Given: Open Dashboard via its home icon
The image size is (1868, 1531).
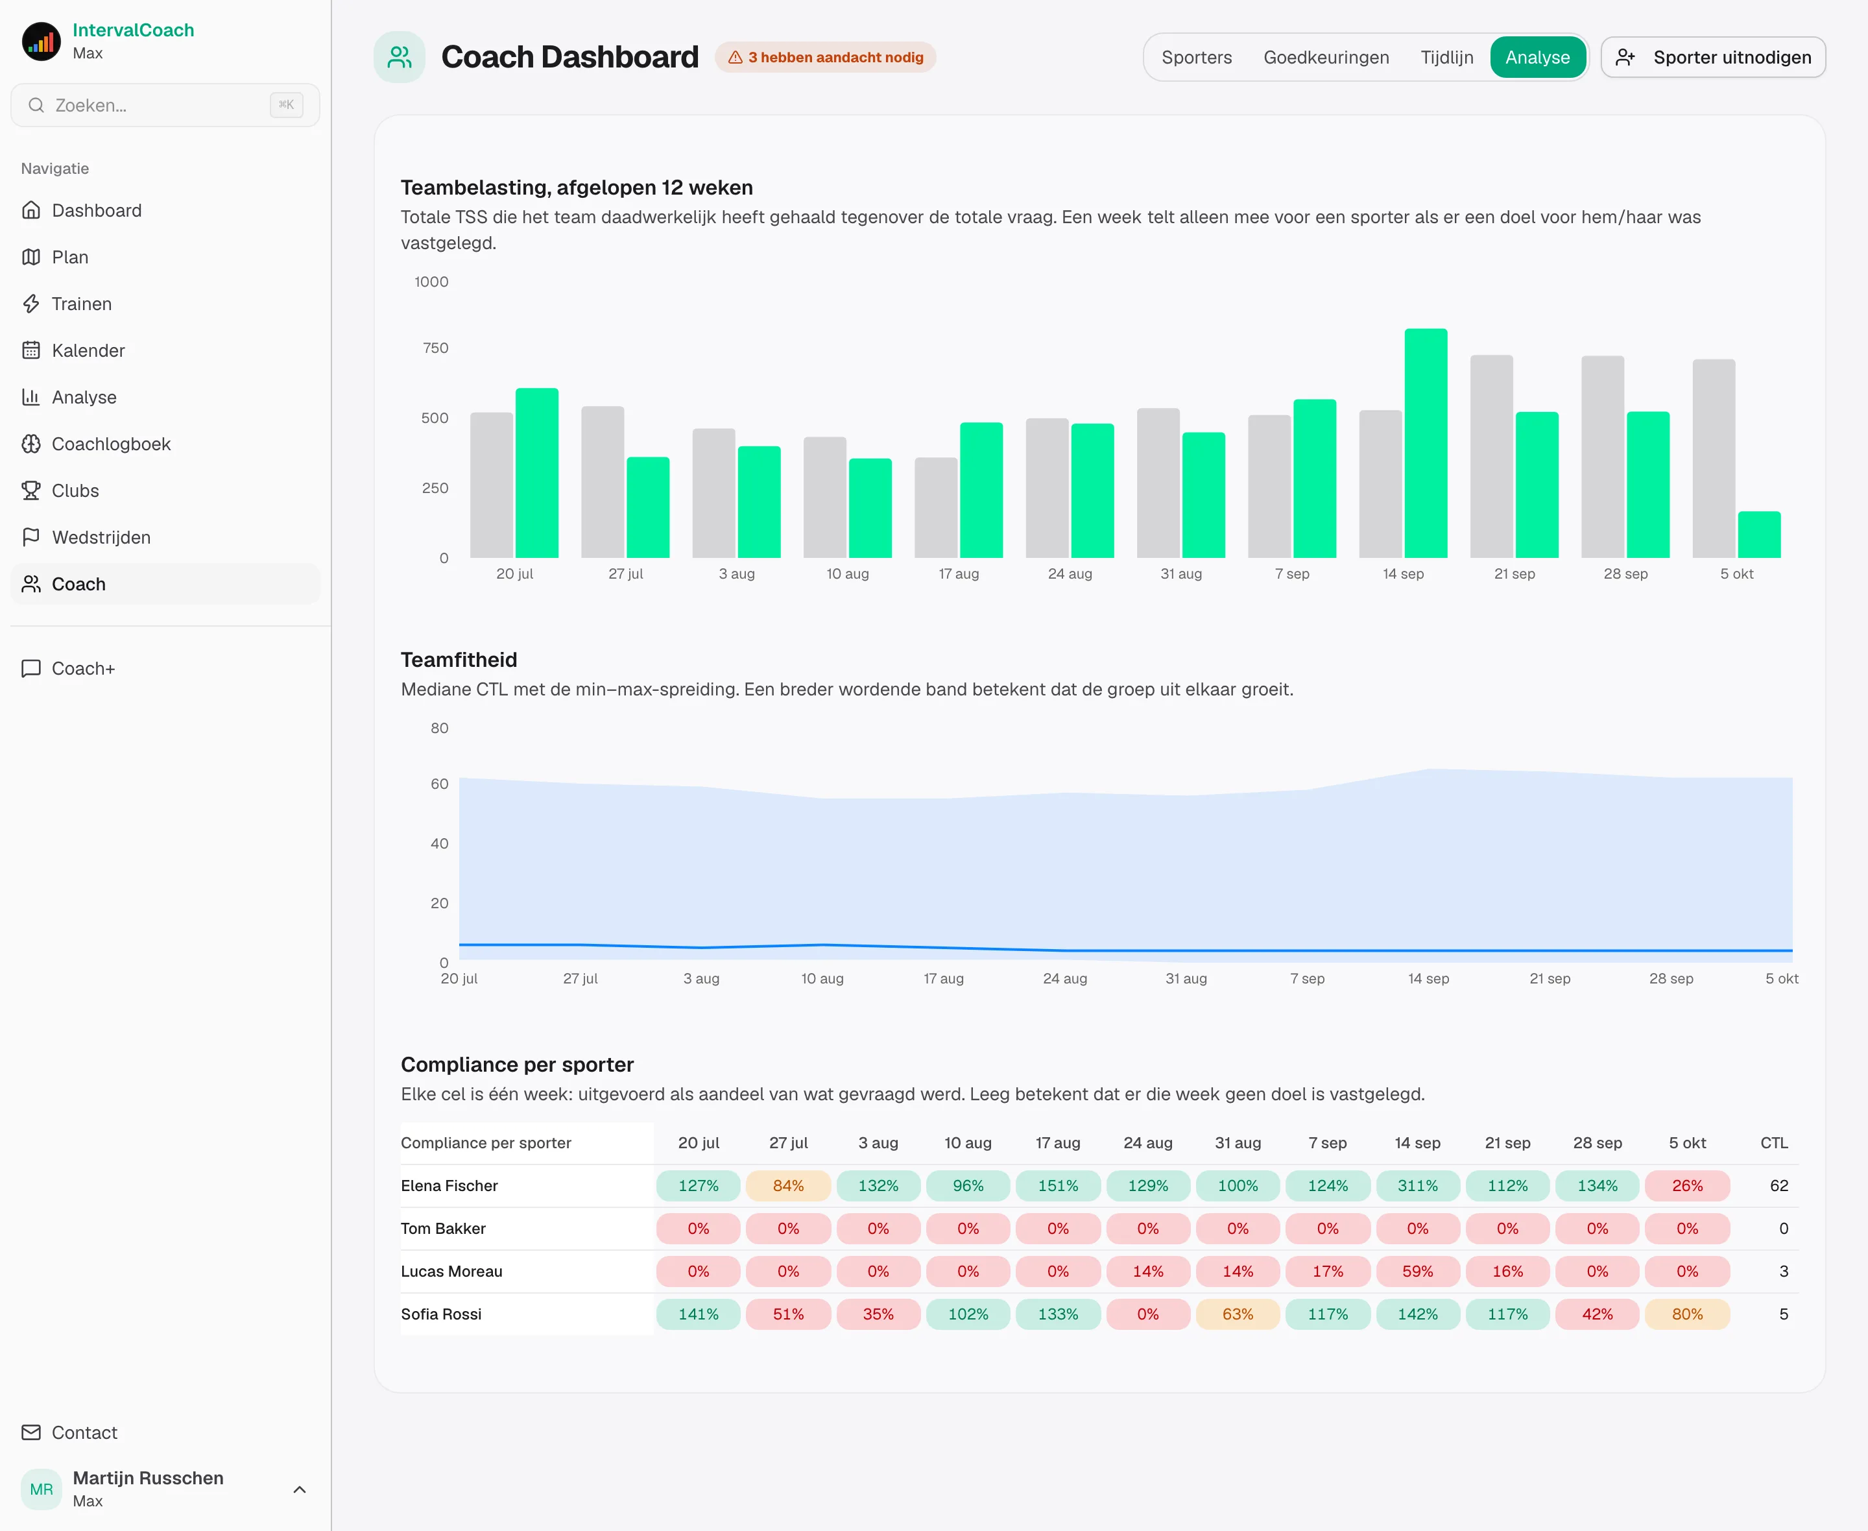Looking at the screenshot, I should 31,210.
